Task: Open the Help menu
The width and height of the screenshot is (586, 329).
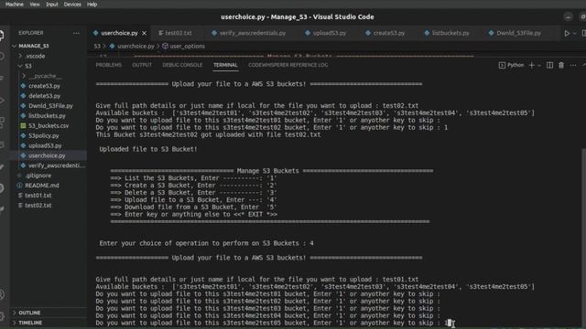Action: 92,4
